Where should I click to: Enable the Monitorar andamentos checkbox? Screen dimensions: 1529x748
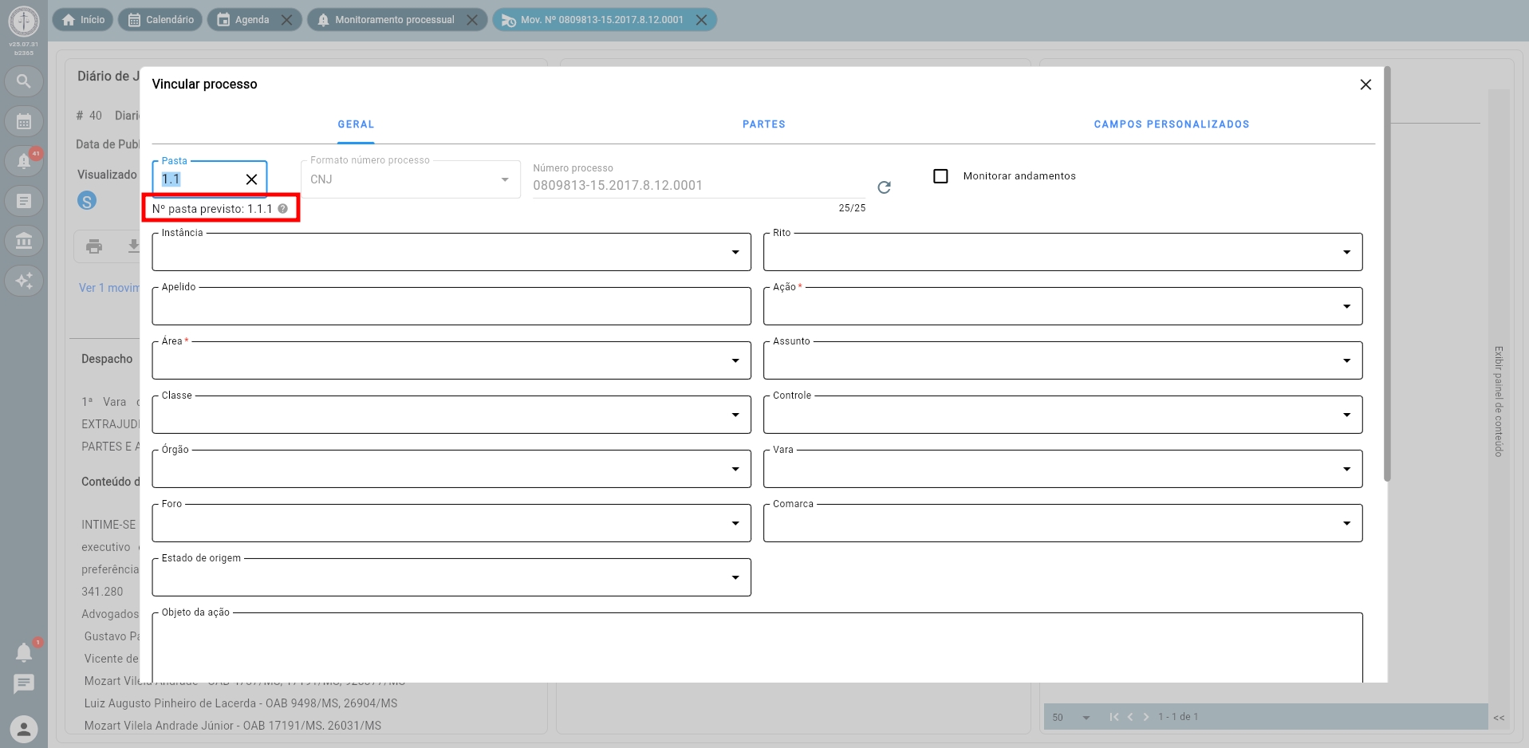[x=941, y=176]
